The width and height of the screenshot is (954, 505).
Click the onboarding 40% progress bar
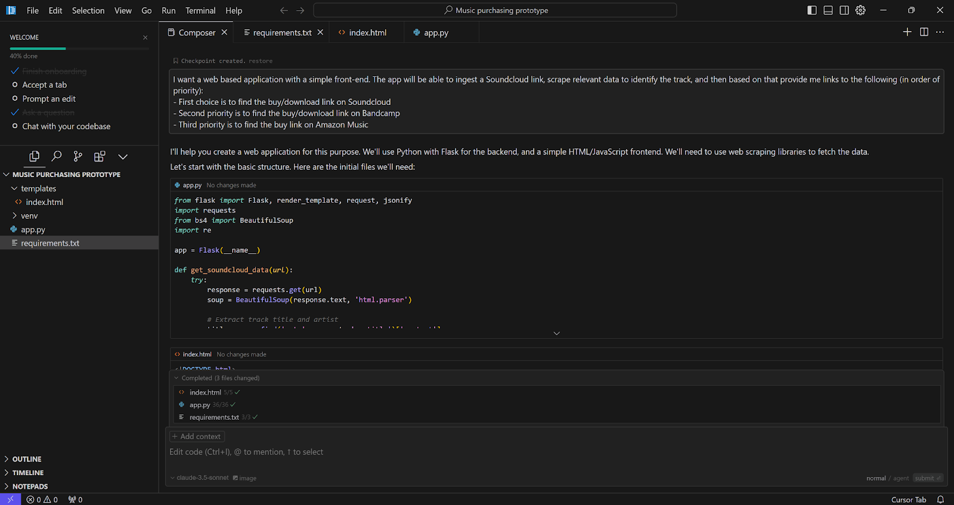coord(79,48)
